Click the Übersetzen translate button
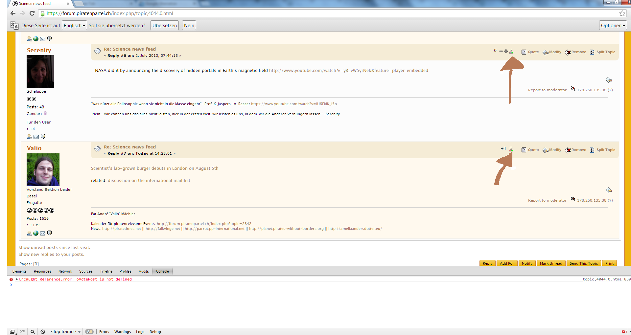Image resolution: width=631 pixels, height=335 pixels. pyautogui.click(x=164, y=26)
